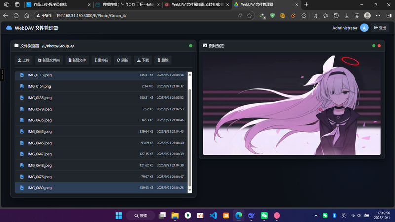This screenshot has height=222, width=395.
Task: Open the browser downloads icon
Action: point(347,16)
